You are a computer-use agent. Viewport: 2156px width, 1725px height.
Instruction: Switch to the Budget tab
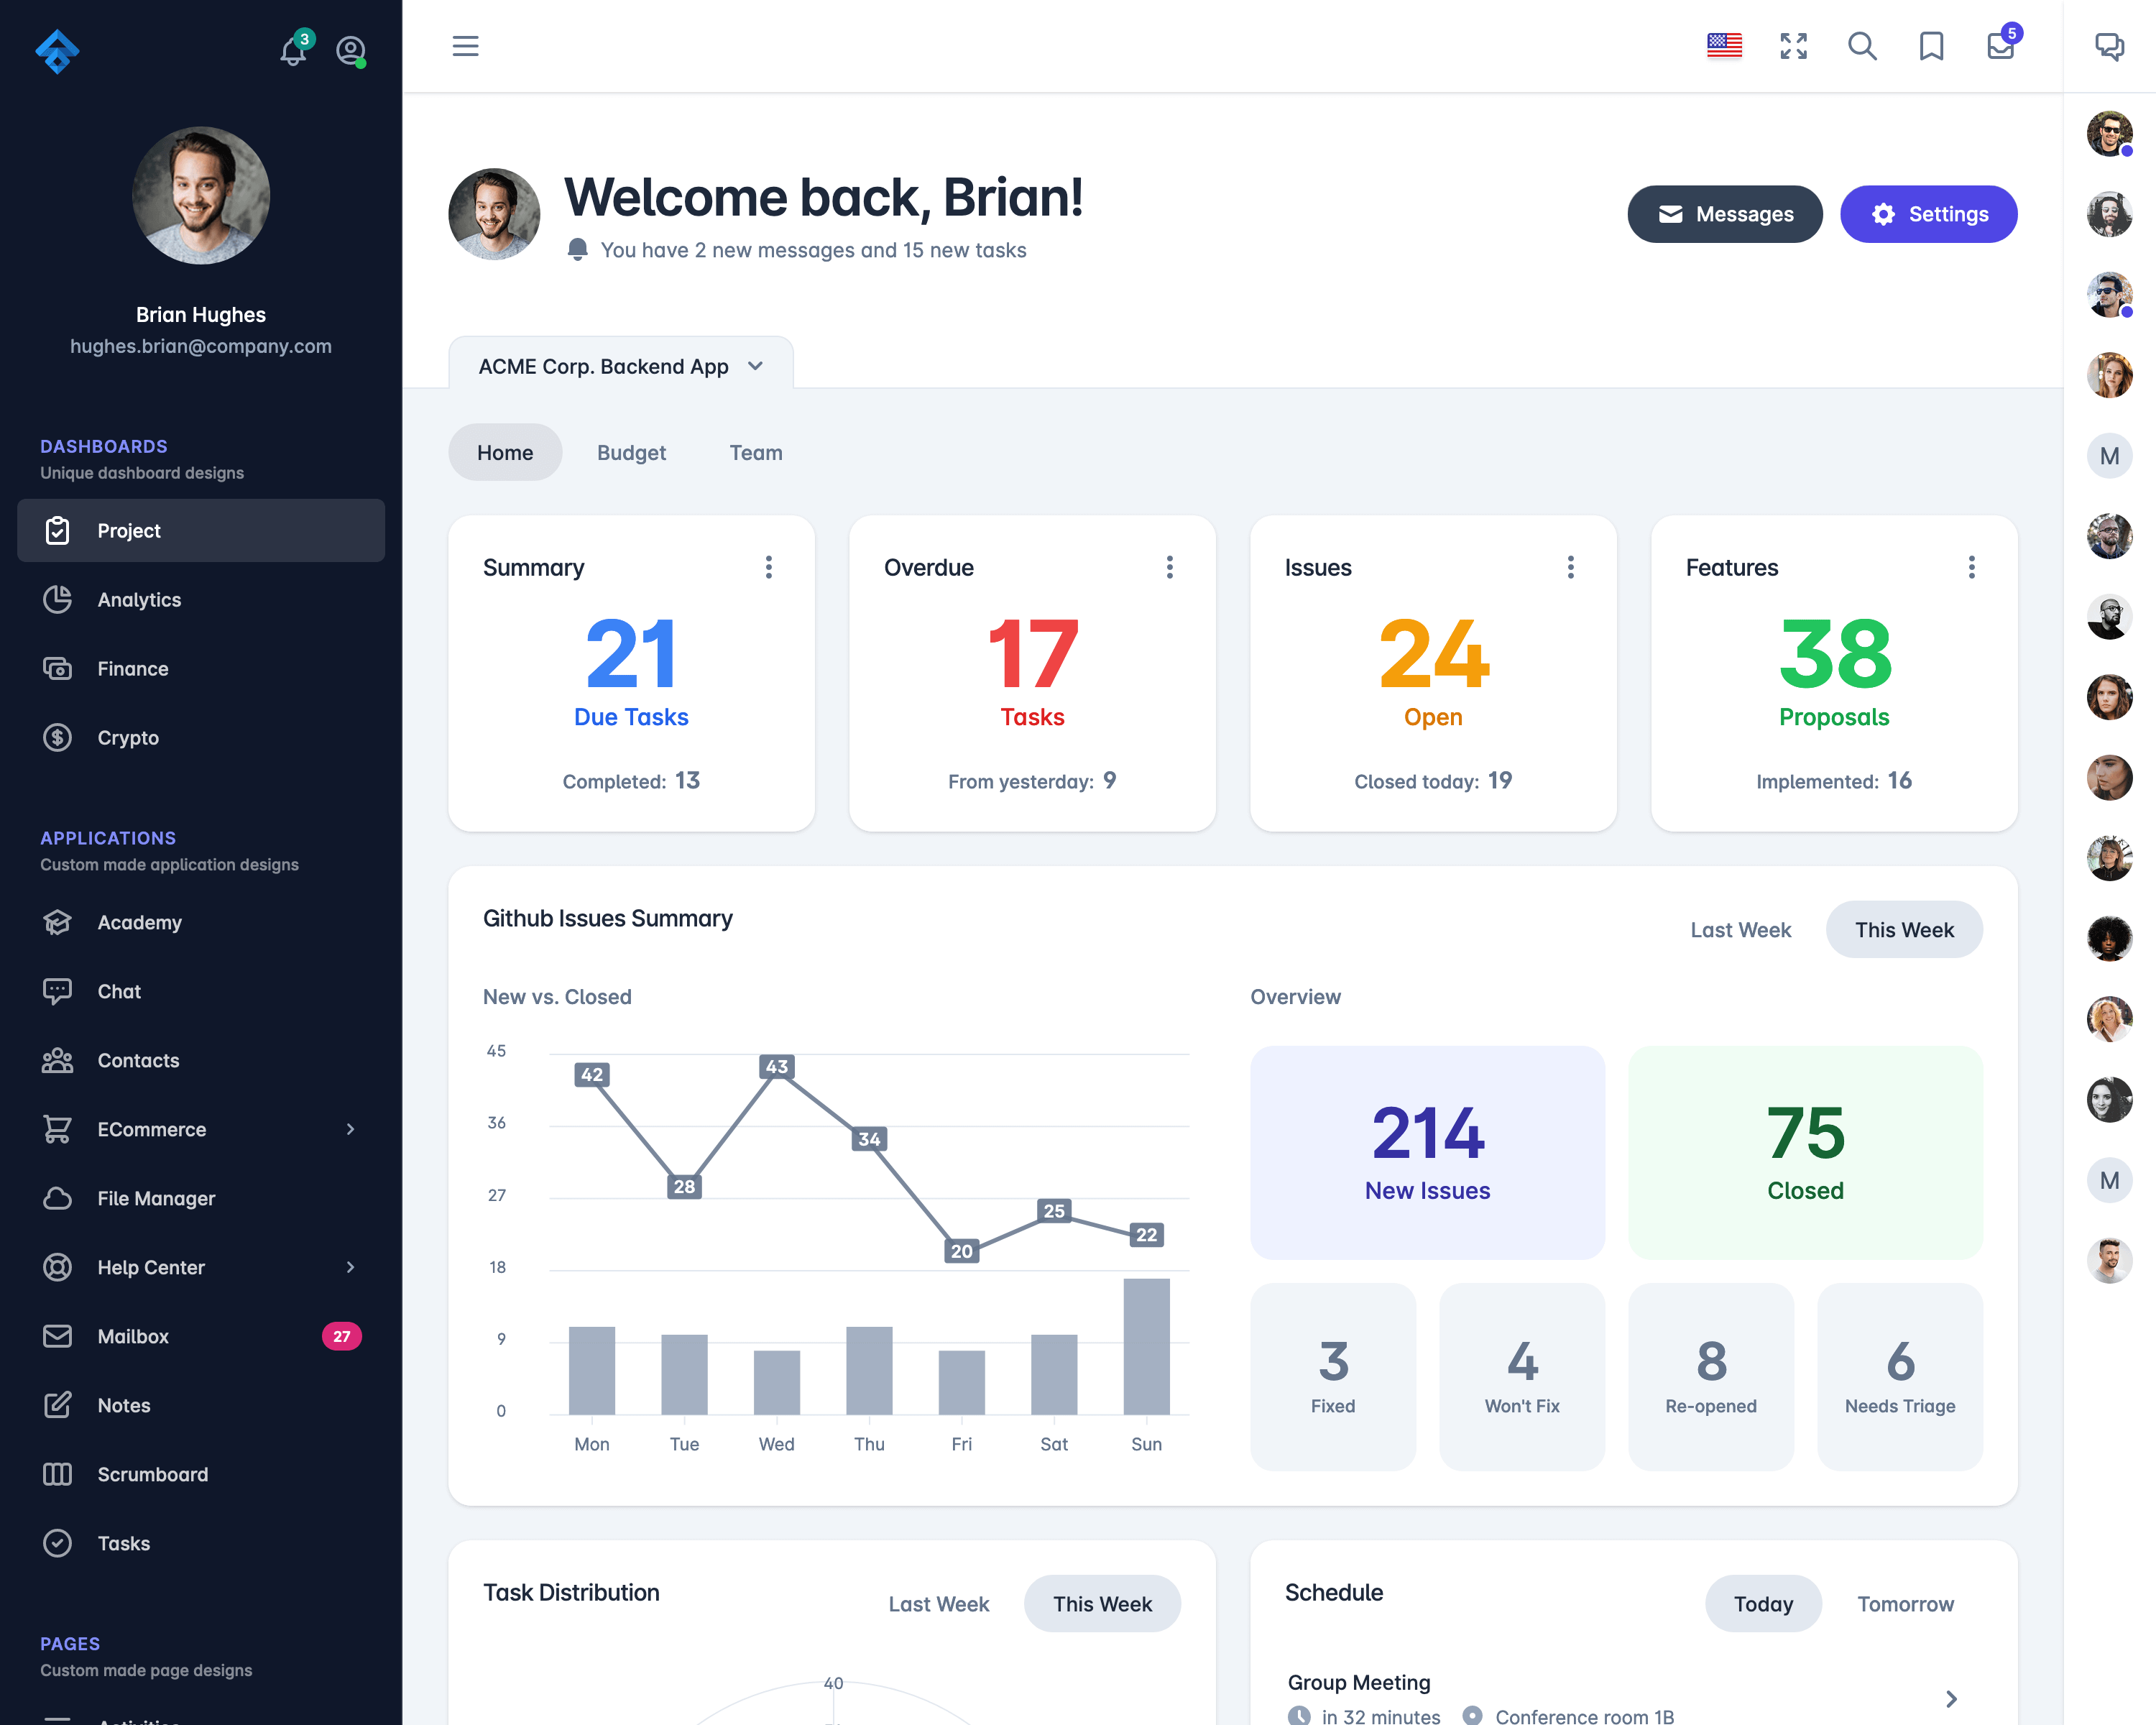(x=630, y=452)
